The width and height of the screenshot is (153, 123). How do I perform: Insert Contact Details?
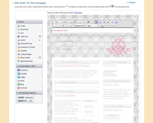pos(25,54)
